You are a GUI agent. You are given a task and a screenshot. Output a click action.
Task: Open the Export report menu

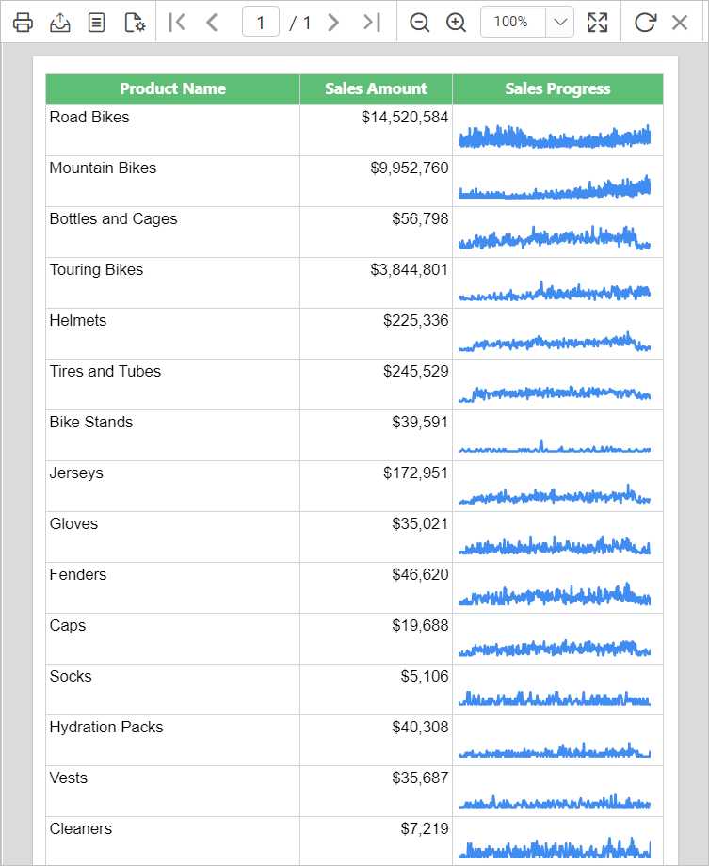[59, 22]
